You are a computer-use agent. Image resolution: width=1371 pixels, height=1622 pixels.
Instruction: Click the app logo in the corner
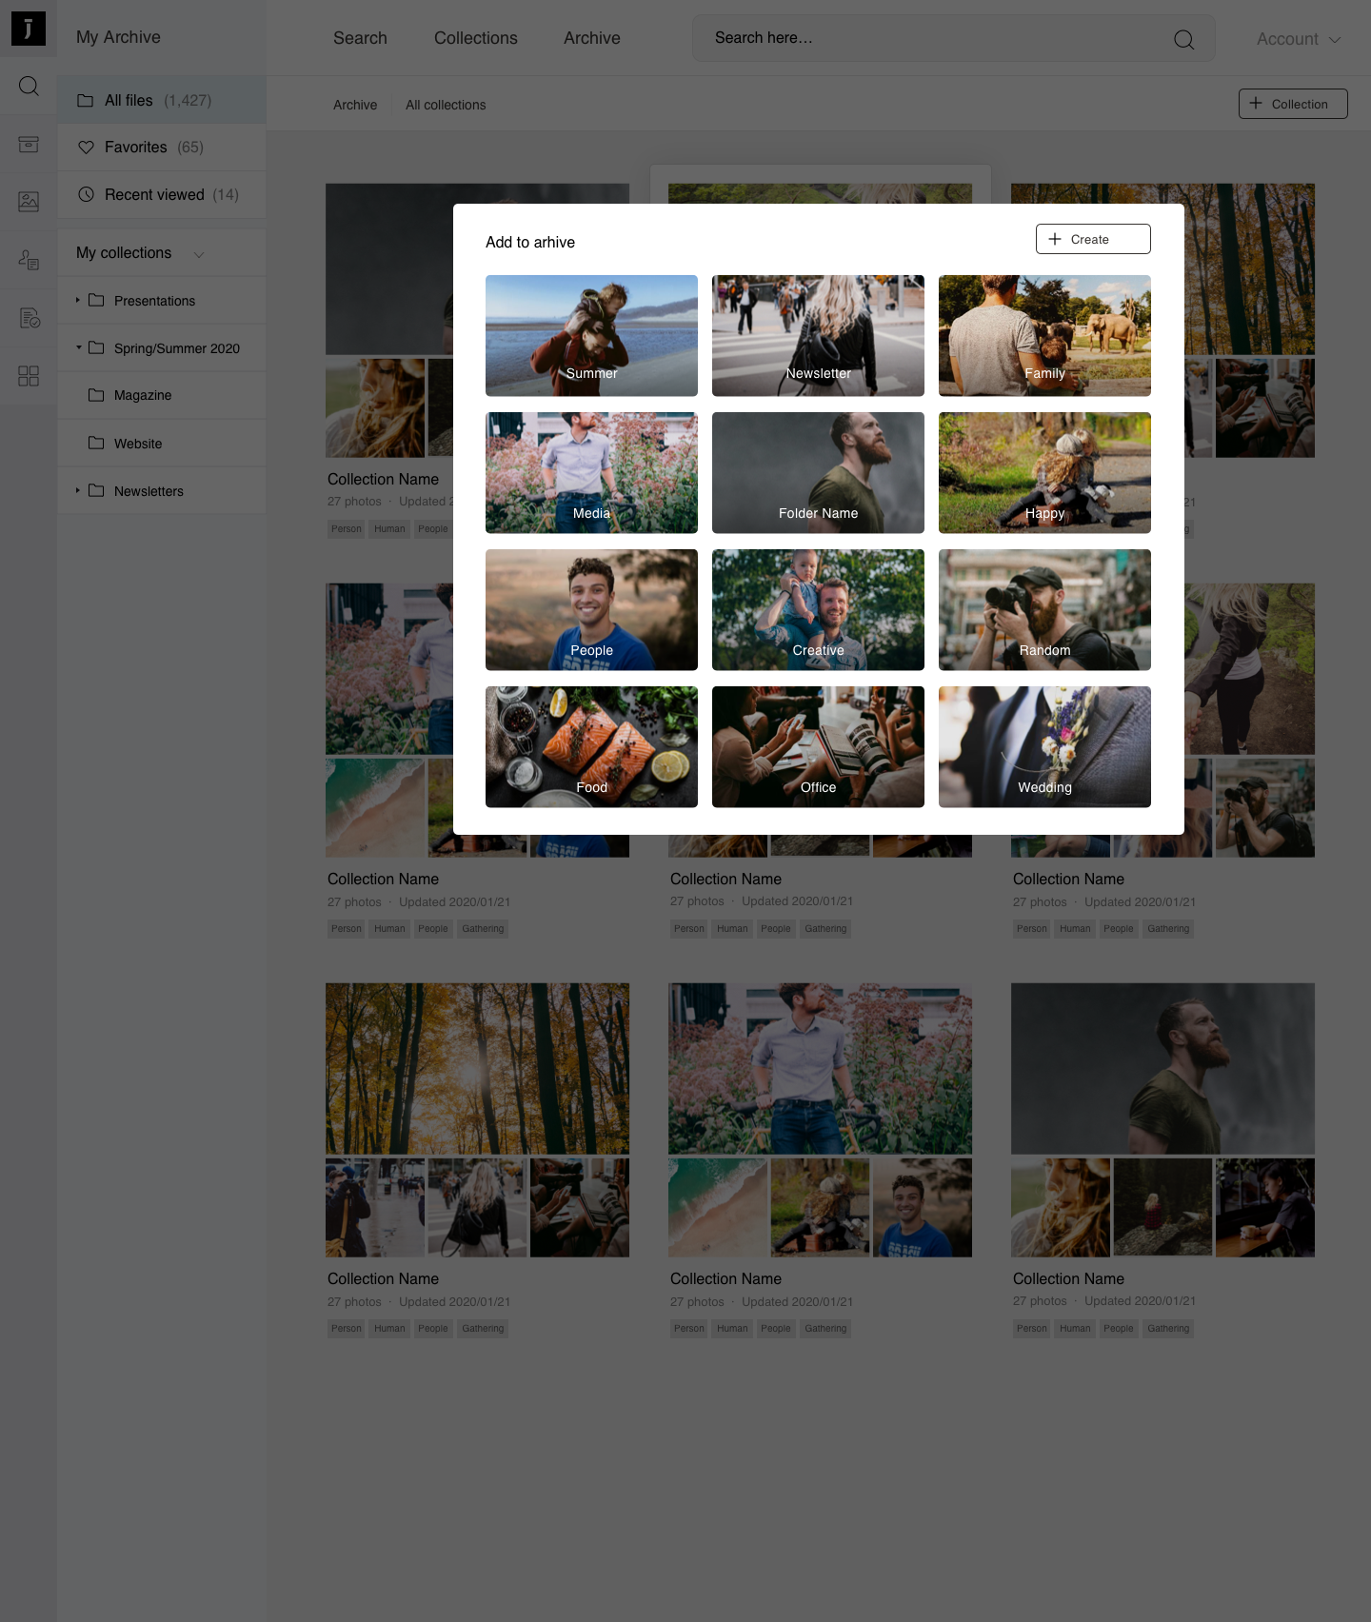(29, 29)
